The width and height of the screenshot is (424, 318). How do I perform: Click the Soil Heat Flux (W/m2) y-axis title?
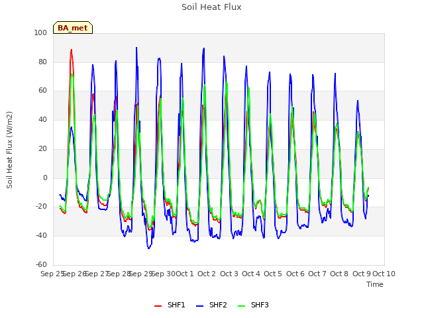[9, 150]
